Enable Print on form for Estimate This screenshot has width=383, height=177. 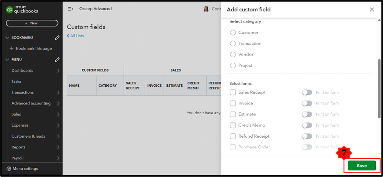pos(307,114)
